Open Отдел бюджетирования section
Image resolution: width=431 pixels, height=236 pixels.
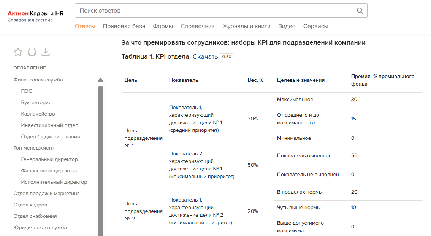pos(50,136)
